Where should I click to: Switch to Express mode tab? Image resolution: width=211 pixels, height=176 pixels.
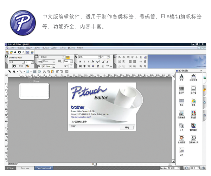[25, 168]
